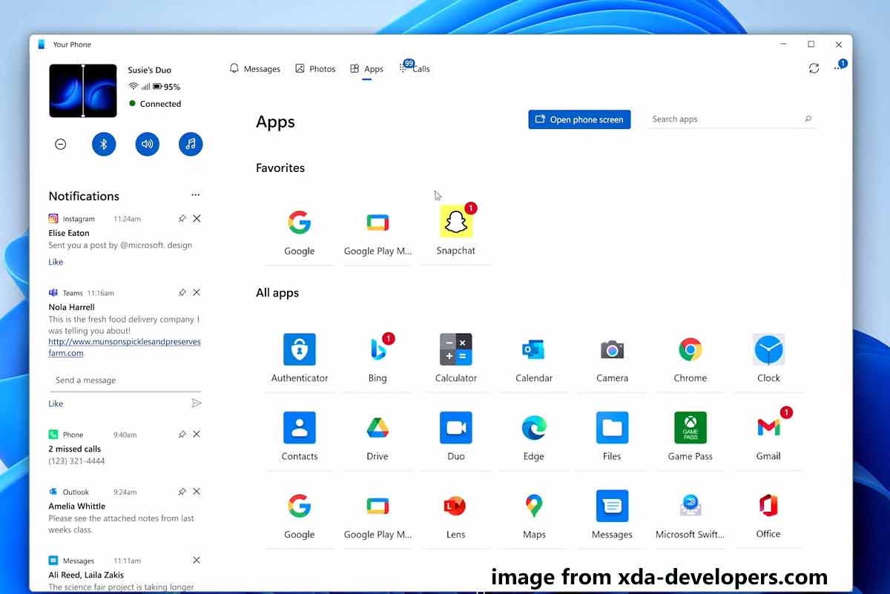Select the Elise Eaton sender name
Image resolution: width=890 pixels, height=594 pixels.
click(69, 233)
